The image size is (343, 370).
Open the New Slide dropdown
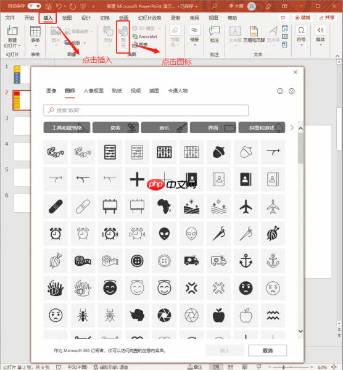(12, 45)
